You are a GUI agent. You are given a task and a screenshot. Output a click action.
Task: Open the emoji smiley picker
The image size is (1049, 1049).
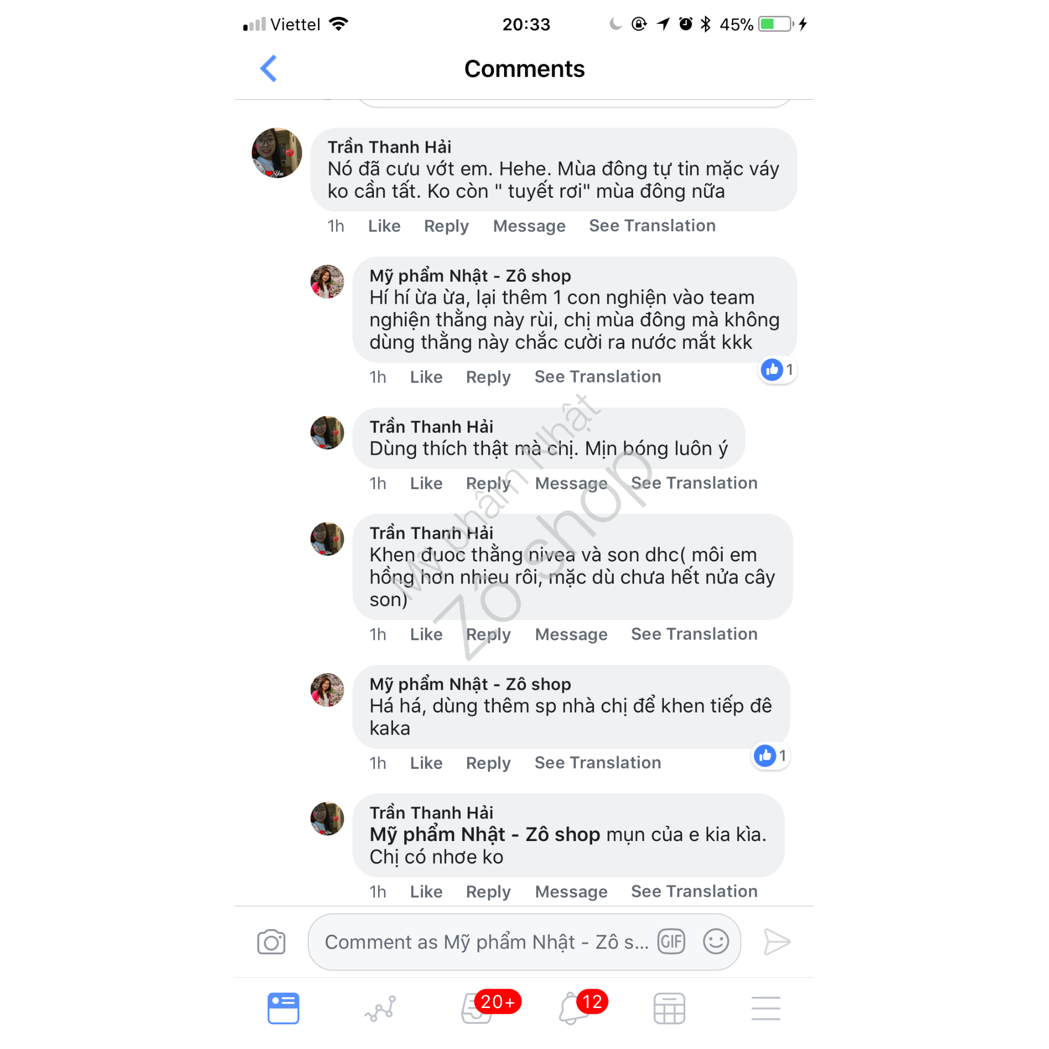pyautogui.click(x=716, y=941)
